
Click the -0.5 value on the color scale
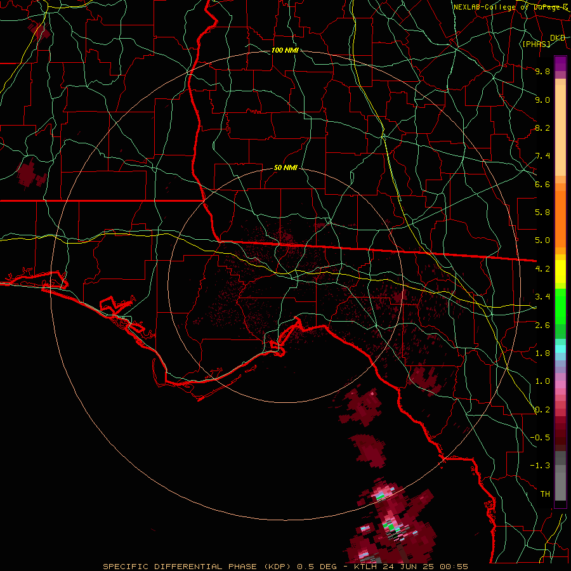click(540, 438)
